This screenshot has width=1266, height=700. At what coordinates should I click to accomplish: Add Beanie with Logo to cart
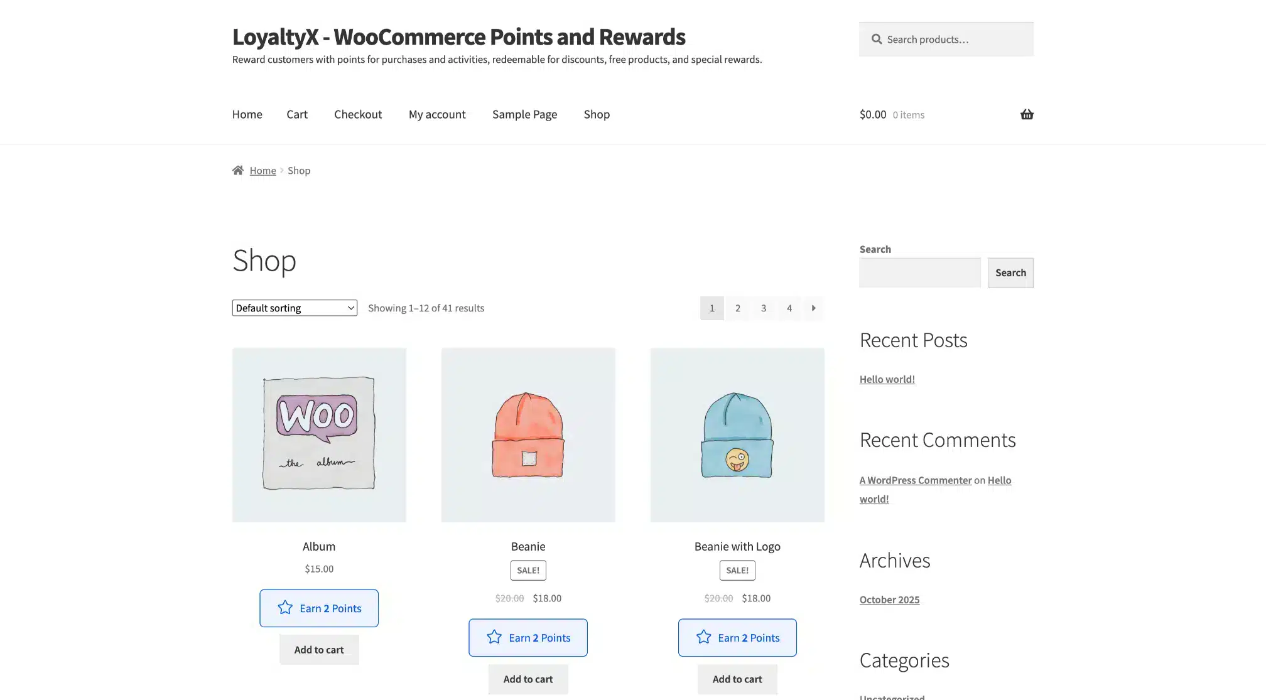coord(737,679)
